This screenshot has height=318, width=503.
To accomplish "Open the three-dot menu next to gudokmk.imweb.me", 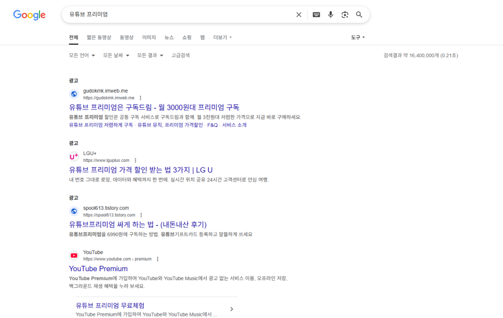I will [141, 98].
